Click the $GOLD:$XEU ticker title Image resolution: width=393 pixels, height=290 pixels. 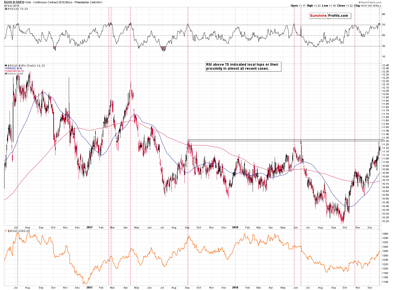click(14, 2)
